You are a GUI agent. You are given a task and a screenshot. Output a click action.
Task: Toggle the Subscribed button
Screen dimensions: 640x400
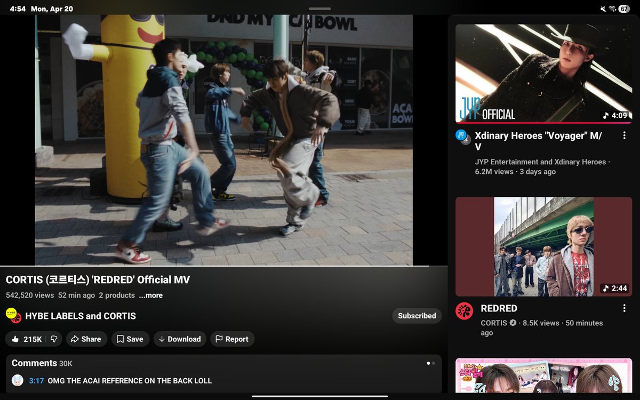pos(417,316)
